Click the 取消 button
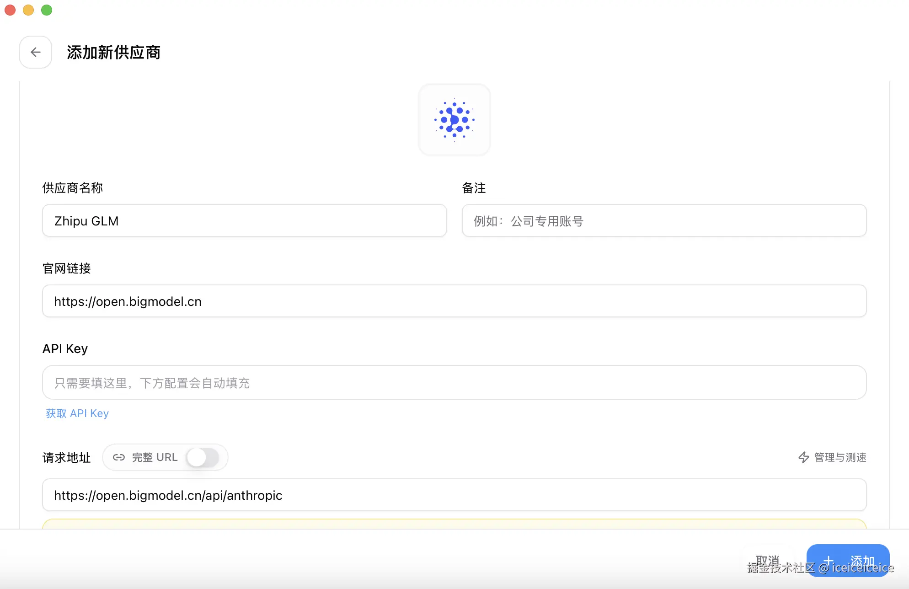This screenshot has height=589, width=909. 768,559
